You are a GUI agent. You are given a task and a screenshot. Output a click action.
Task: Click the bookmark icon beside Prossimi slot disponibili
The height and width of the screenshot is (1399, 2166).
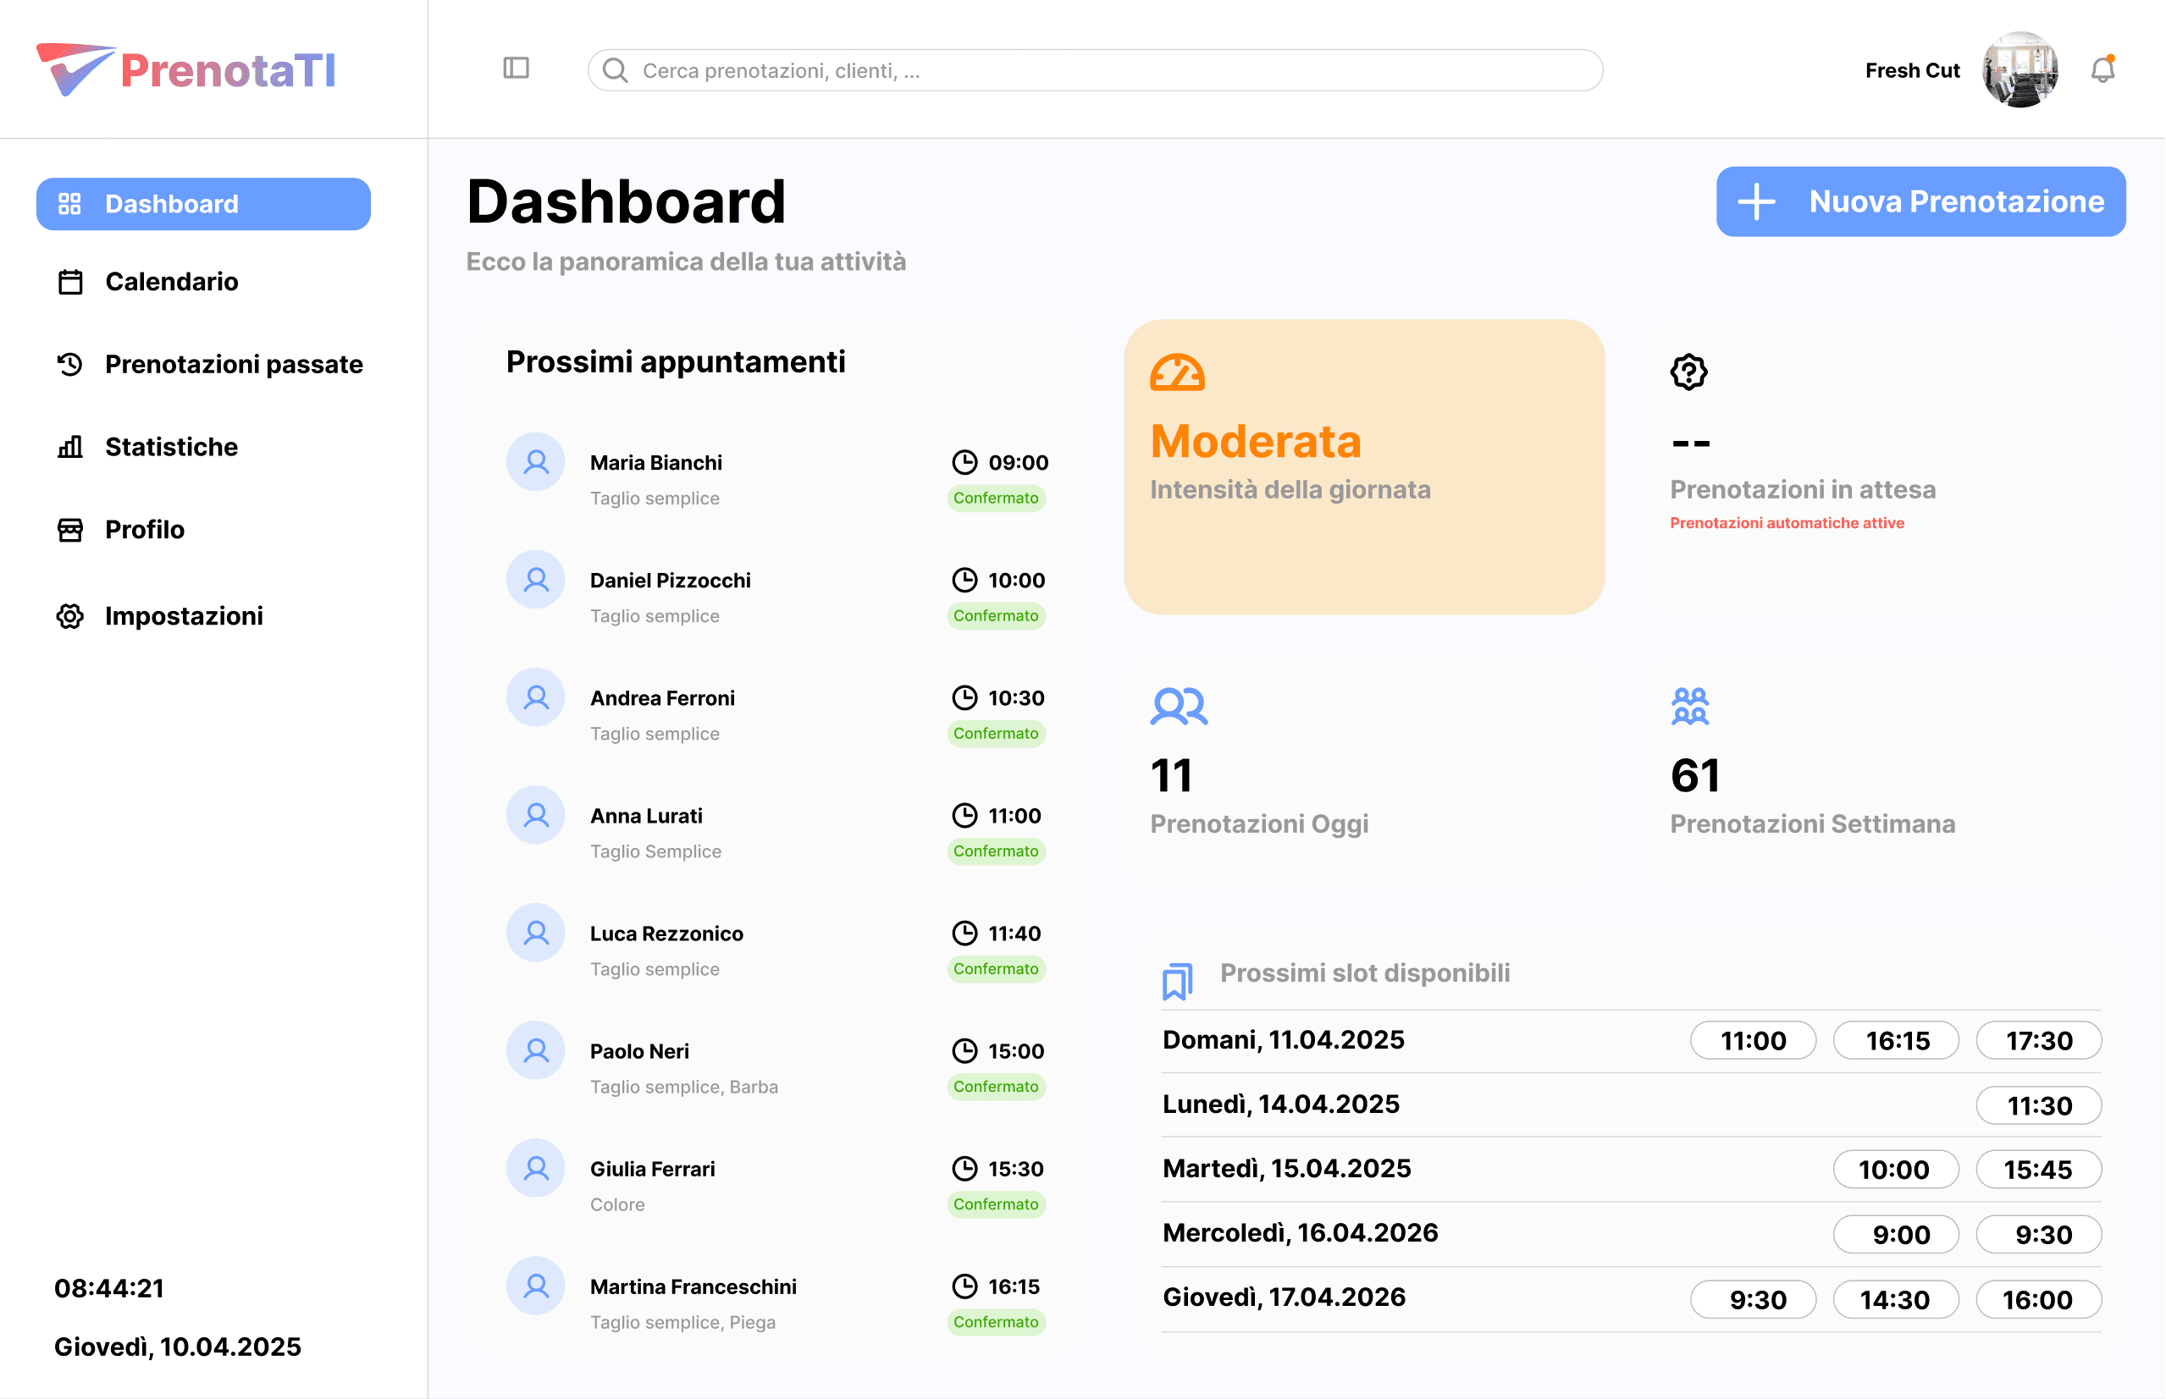click(1177, 981)
